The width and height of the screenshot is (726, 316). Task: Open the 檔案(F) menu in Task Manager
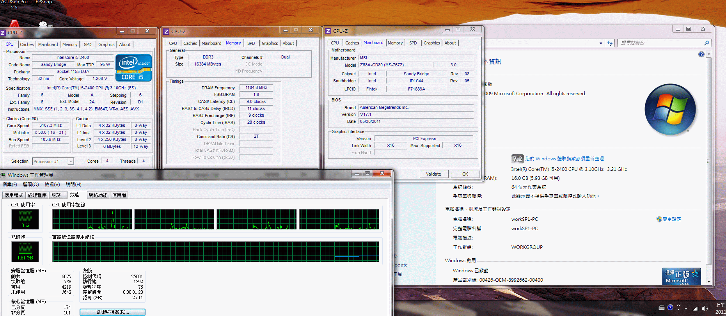click(x=10, y=185)
